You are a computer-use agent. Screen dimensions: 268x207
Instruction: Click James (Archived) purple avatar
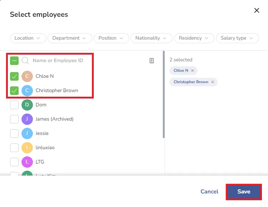point(27,119)
